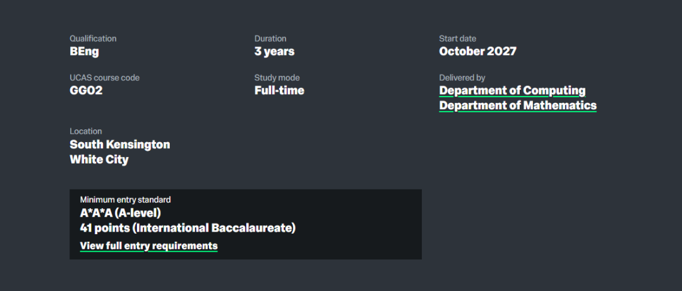
Task: Click the Duration label
Action: coord(270,39)
